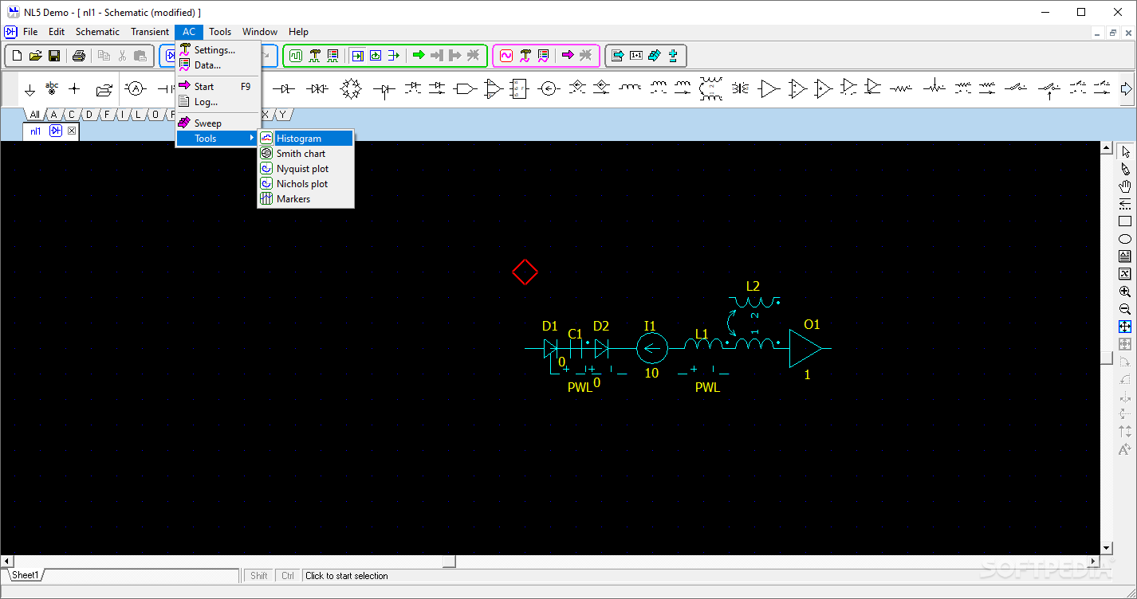Open transient settings hammer icon in green group

tap(314, 56)
